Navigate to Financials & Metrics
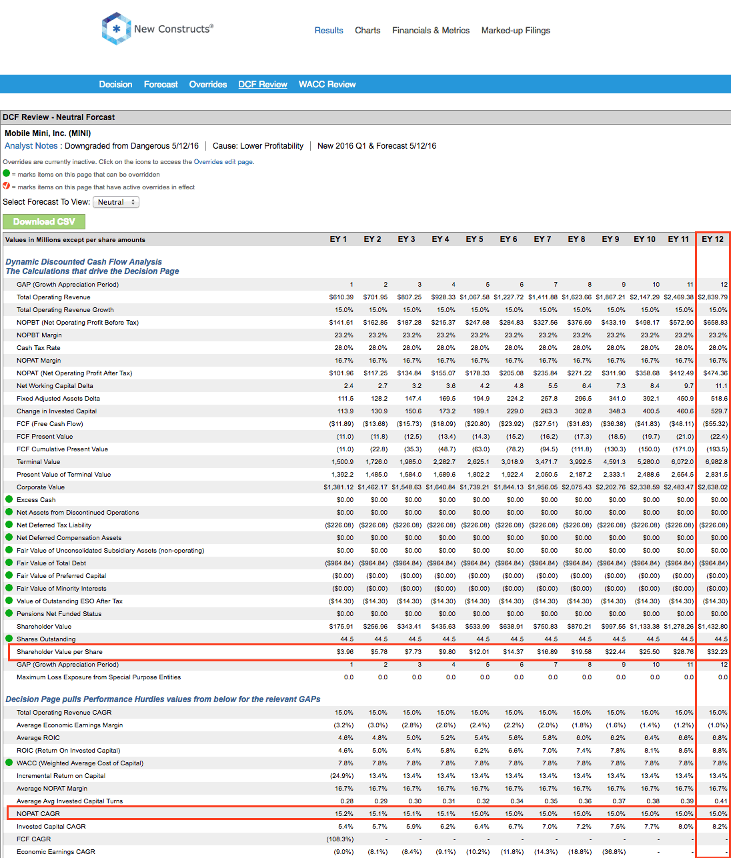This screenshot has width=731, height=858. click(431, 31)
